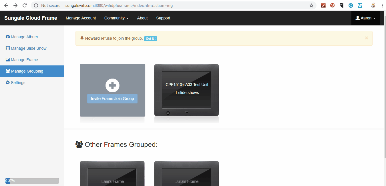The width and height of the screenshot is (386, 186).
Task: Bookmark this page with the star icon
Action: pyautogui.click(x=311, y=5)
